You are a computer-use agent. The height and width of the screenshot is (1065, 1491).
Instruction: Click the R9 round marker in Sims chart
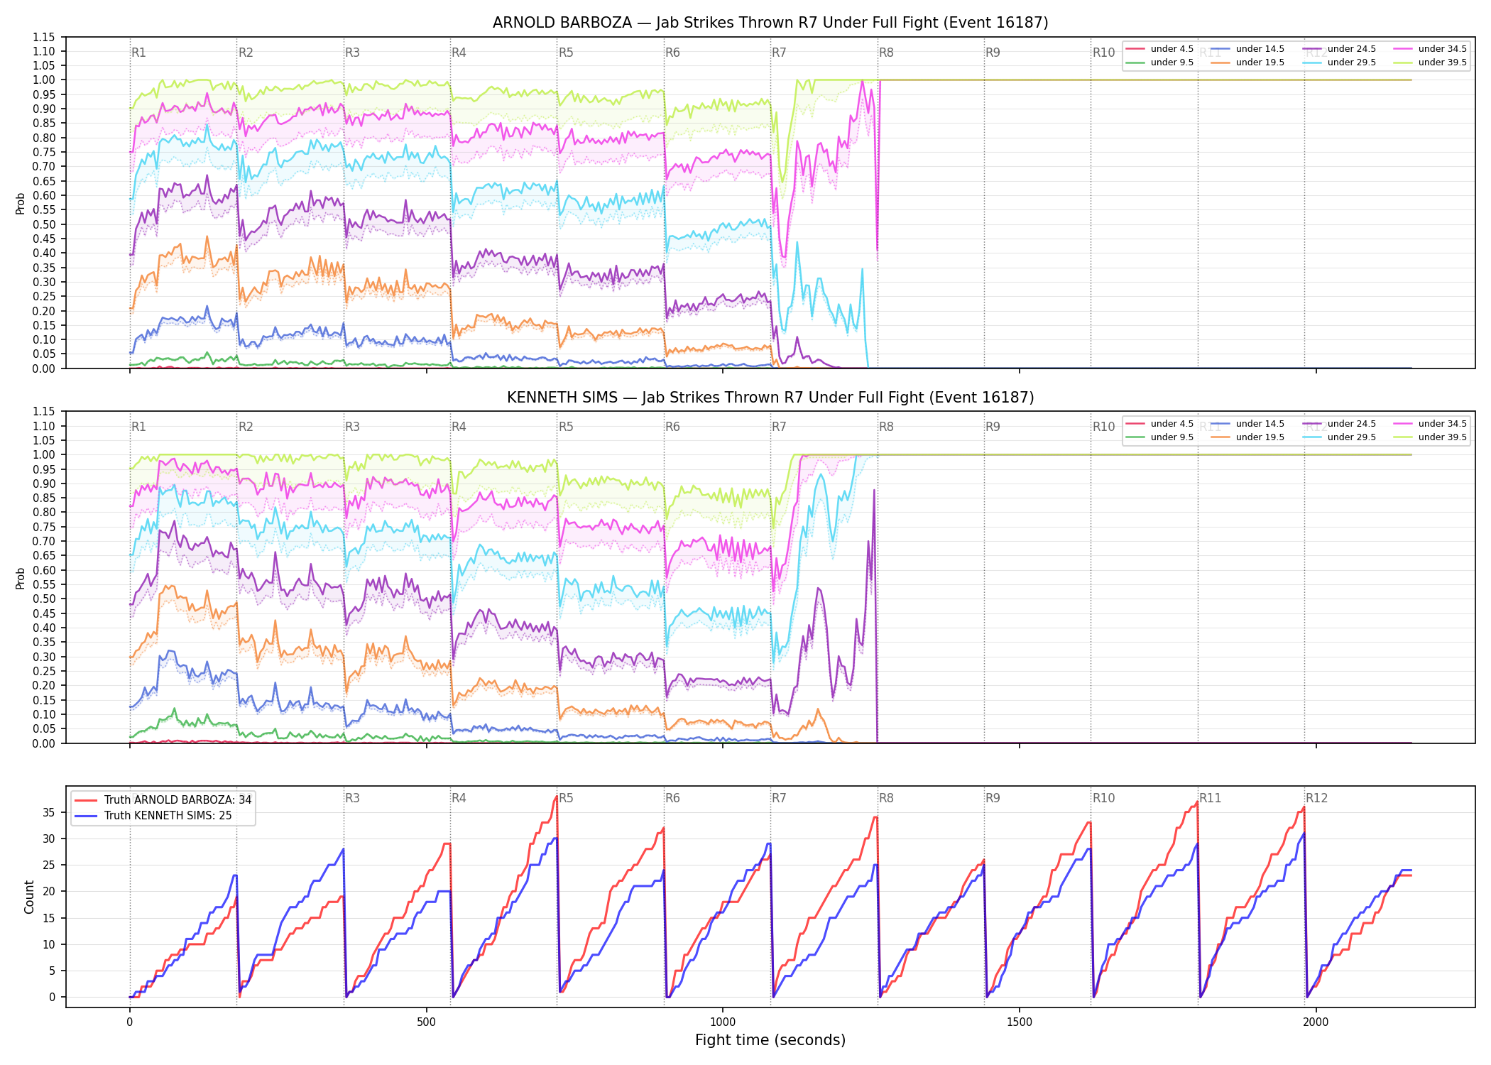click(993, 427)
